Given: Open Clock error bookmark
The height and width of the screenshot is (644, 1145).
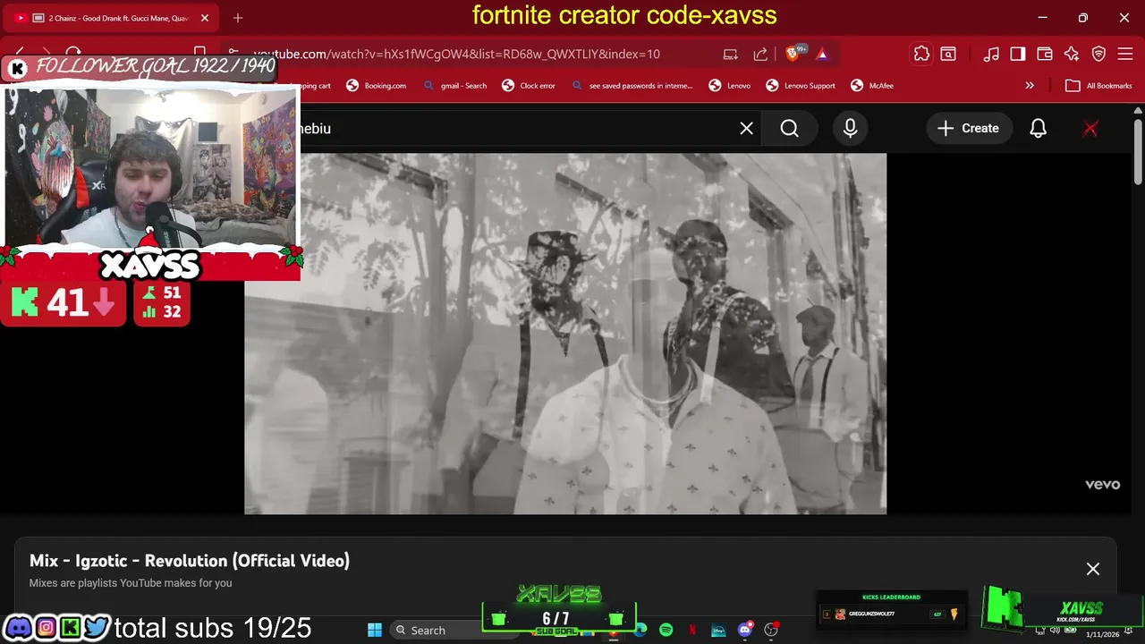Looking at the screenshot, I should coord(529,86).
